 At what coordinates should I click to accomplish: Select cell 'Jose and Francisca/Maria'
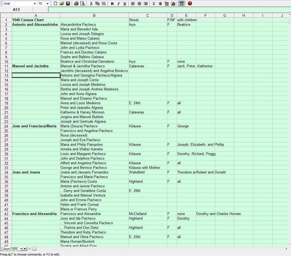pyautogui.click(x=36, y=126)
